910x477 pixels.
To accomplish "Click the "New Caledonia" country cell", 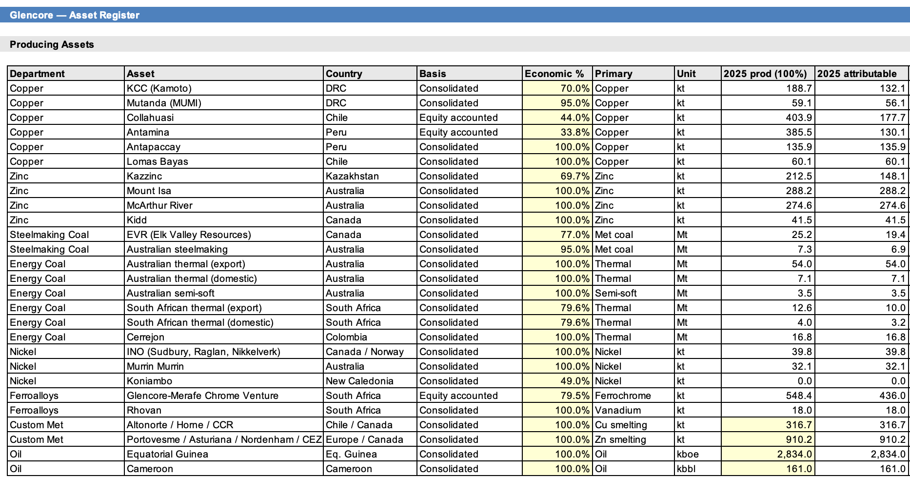I will point(370,381).
